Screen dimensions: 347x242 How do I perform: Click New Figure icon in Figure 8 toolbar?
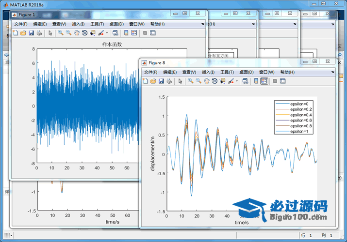point(145,81)
